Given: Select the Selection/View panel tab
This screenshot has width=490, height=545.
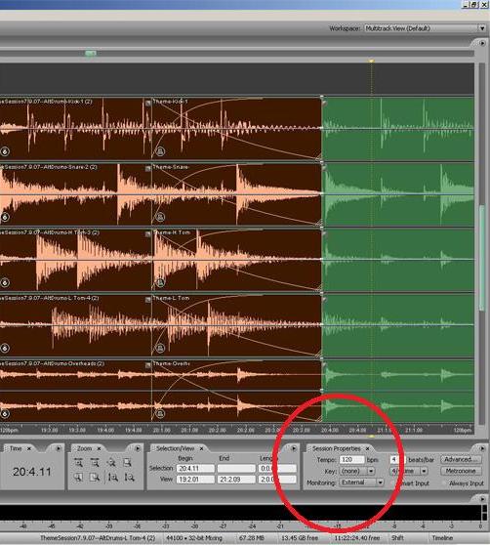Looking at the screenshot, I should [x=175, y=448].
